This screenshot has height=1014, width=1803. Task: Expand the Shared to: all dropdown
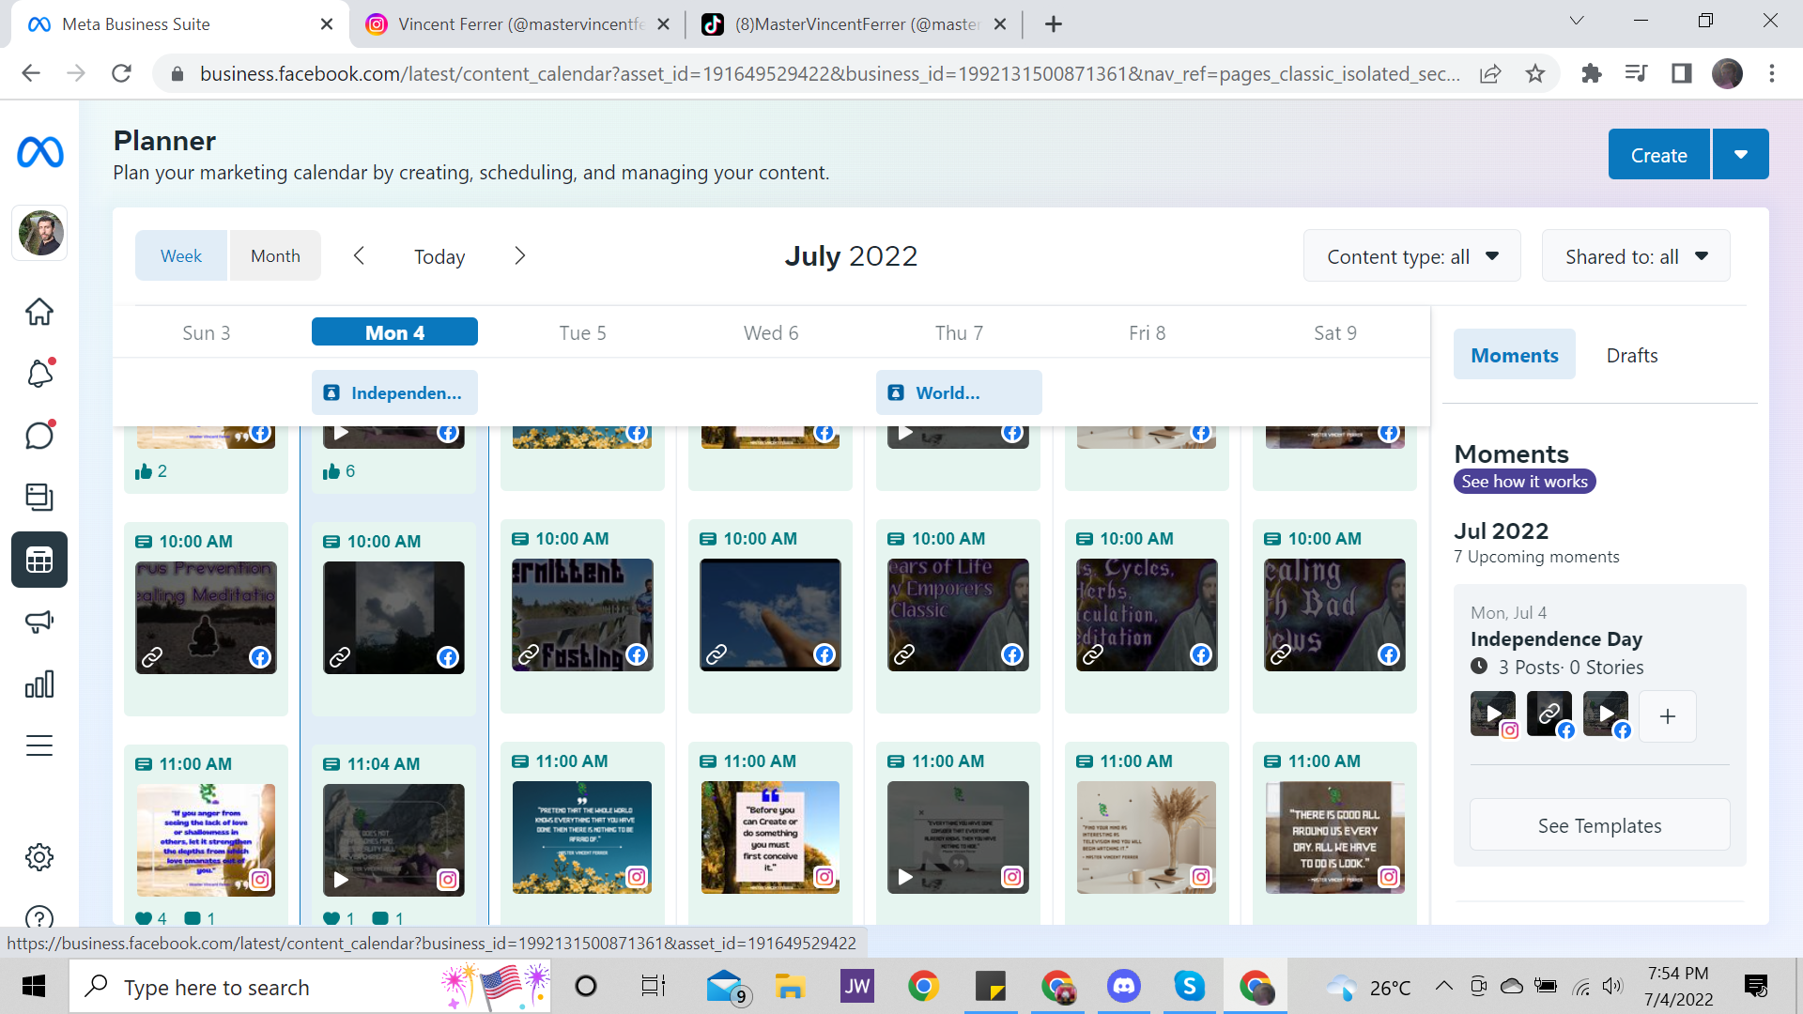pos(1635,256)
